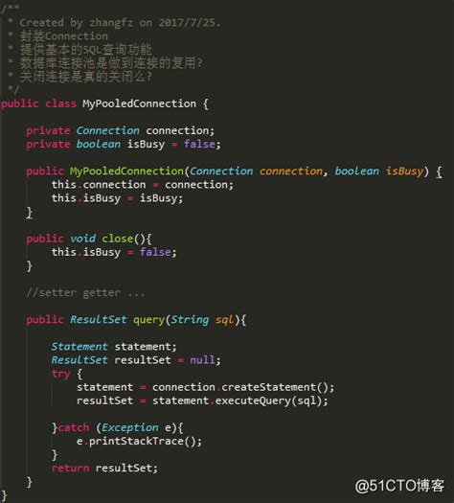Screen dimensions: 454x503
Task: Click 'this.isBusy = isBusy;' statement
Action: 117,198
